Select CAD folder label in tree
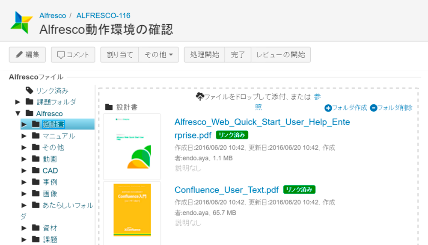428x245 pixels. 50,171
